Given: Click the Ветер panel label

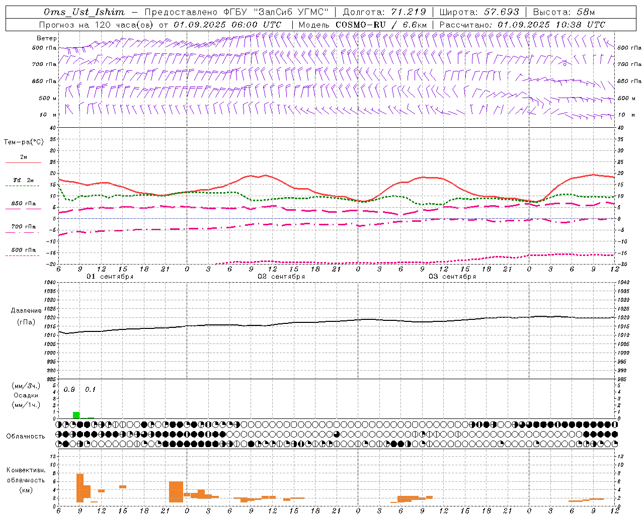Looking at the screenshot, I should 47,38.
